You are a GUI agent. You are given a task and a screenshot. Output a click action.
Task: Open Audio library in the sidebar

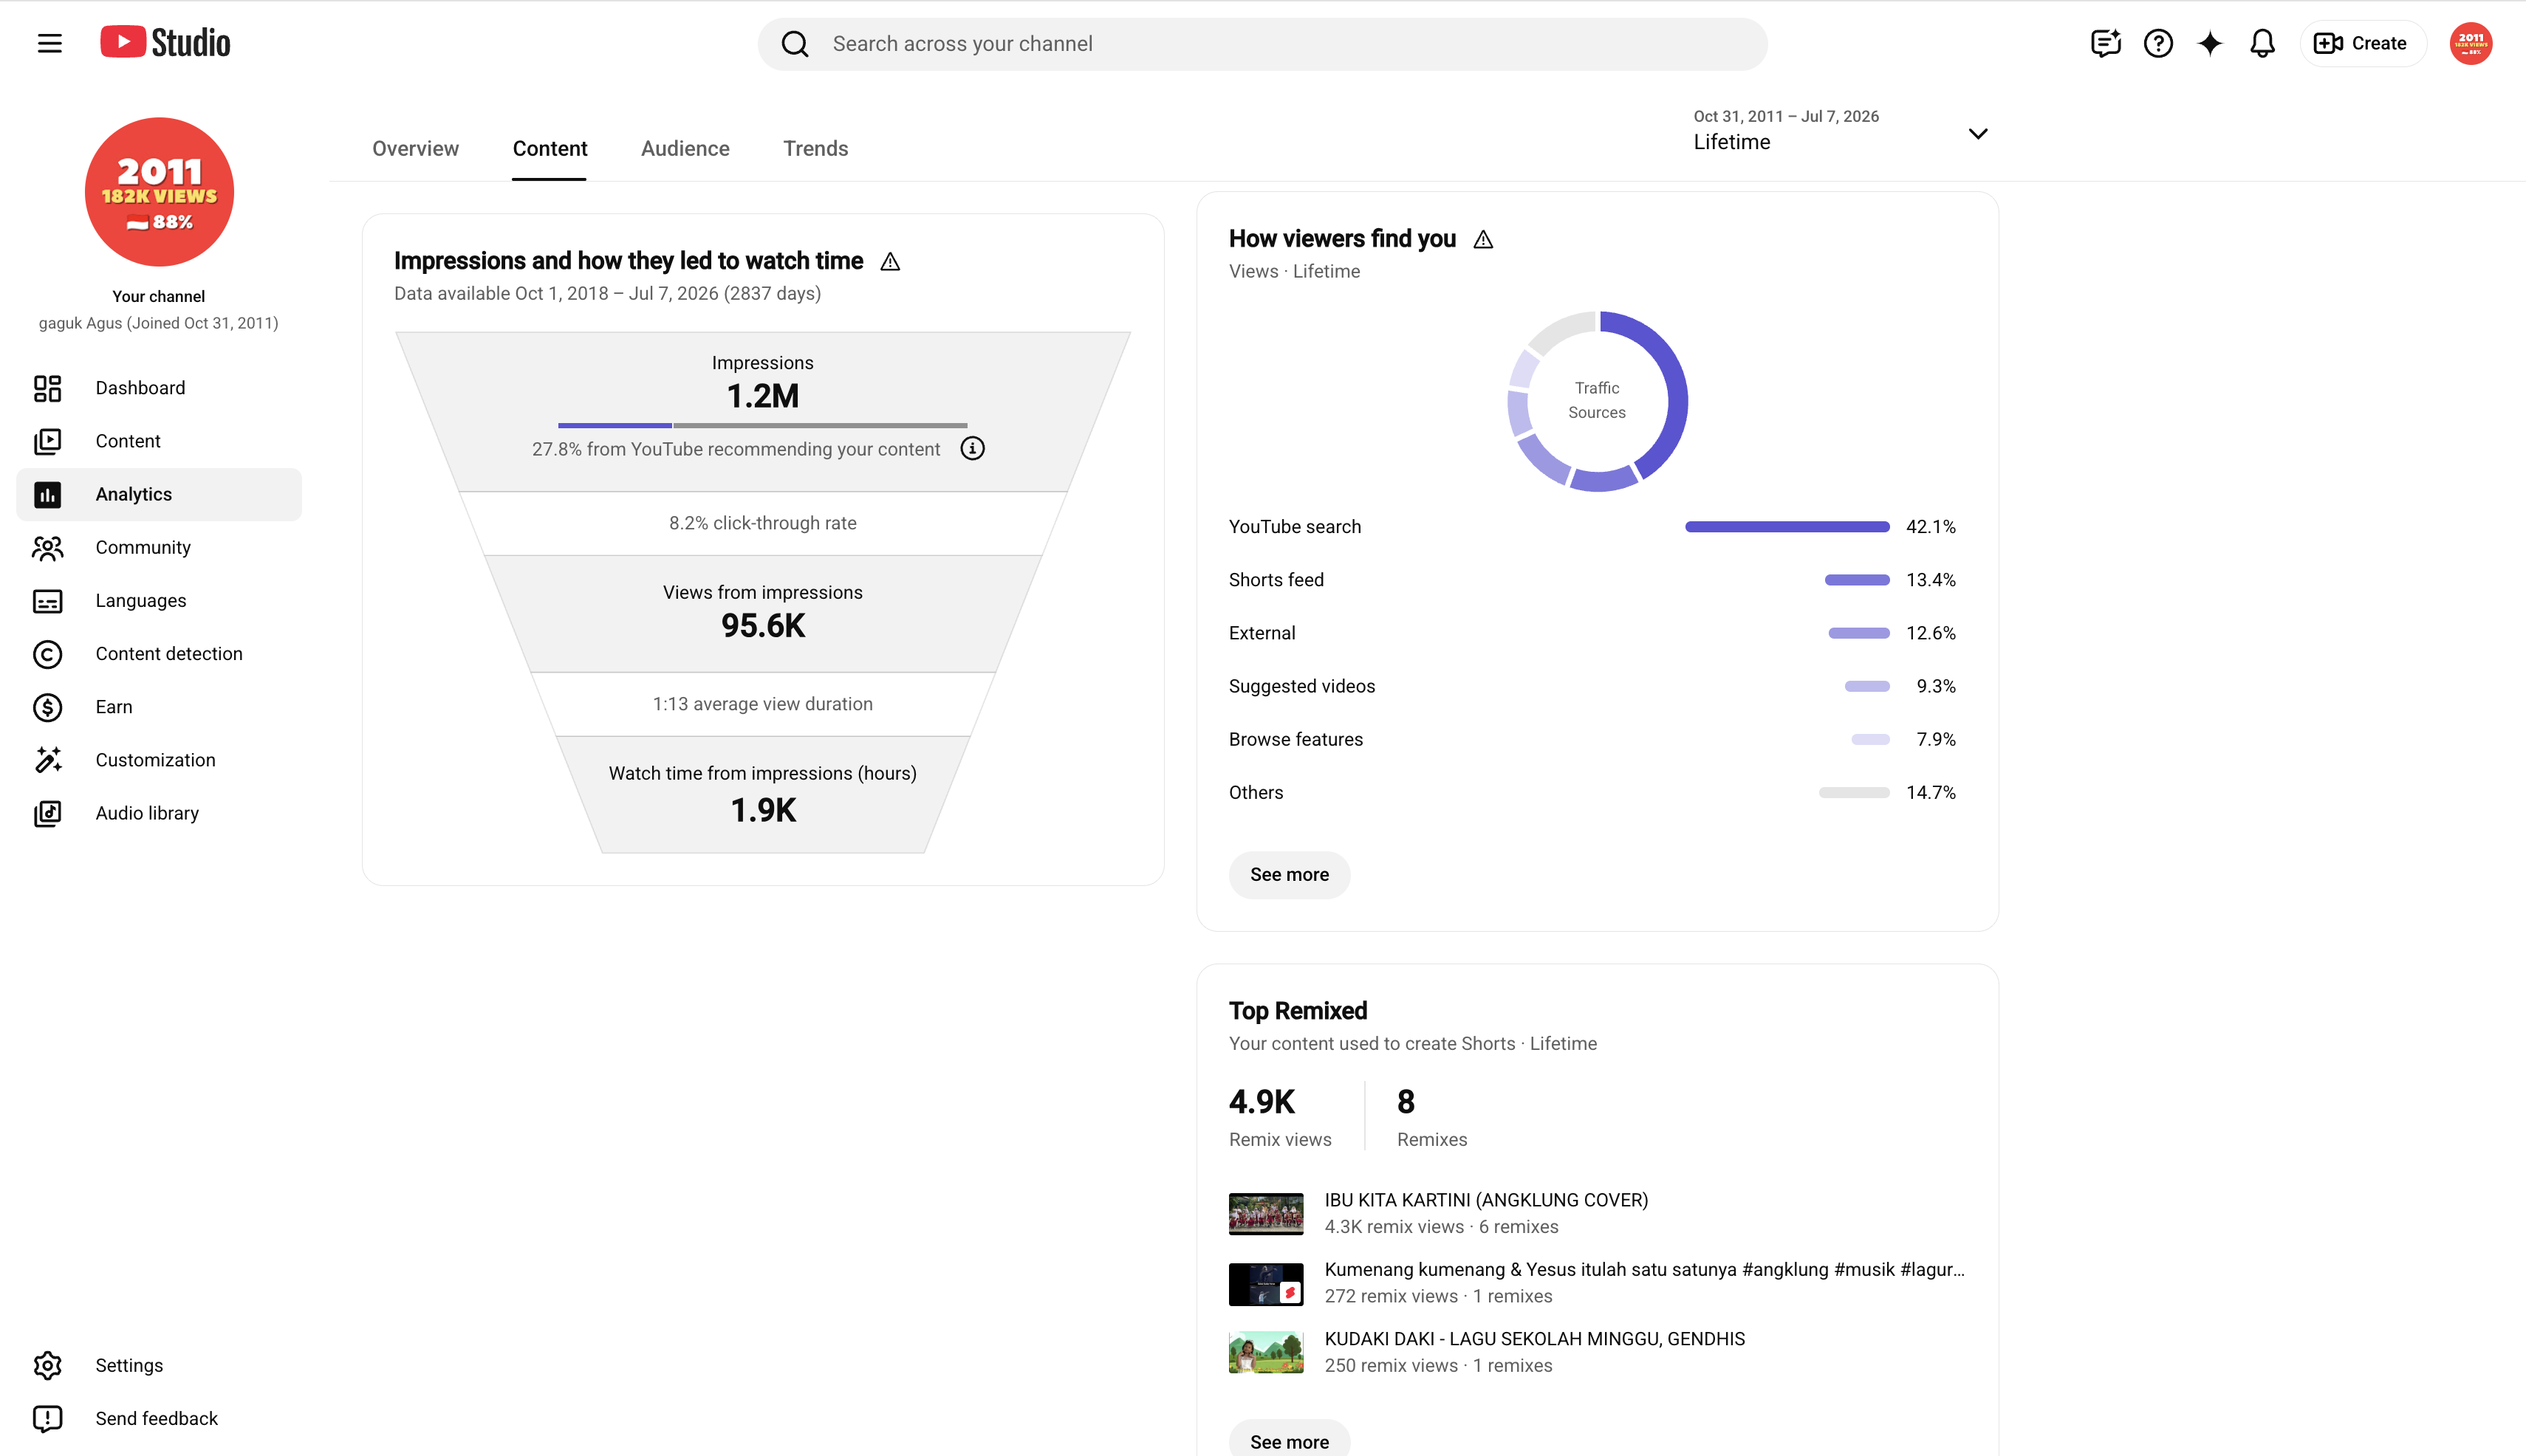coord(159,813)
